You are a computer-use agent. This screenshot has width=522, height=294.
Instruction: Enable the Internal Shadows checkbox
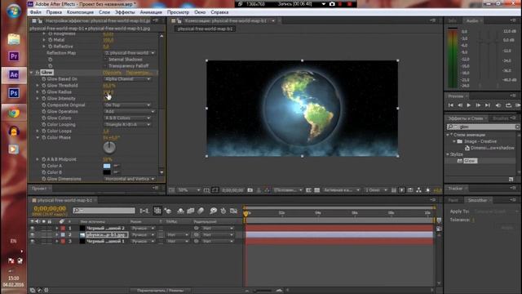coord(105,60)
